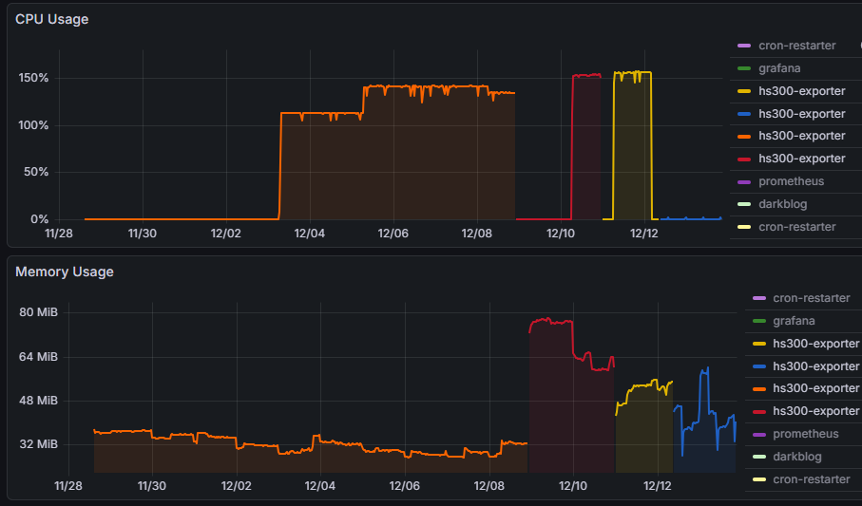Click yellow hs300-exporter color icon in CPU legend
This screenshot has width=862, height=506.
point(744,91)
